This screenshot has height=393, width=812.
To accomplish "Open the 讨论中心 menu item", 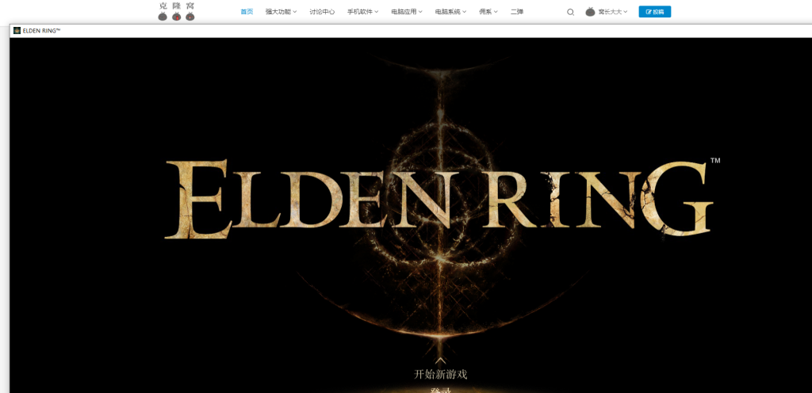I will coord(322,11).
